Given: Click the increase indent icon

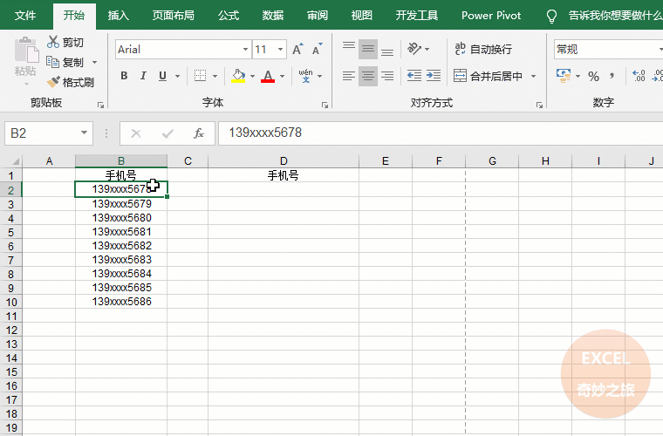Looking at the screenshot, I should pyautogui.click(x=433, y=76).
